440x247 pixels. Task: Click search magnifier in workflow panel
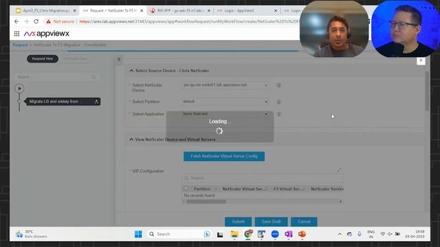pyautogui.click(x=93, y=77)
